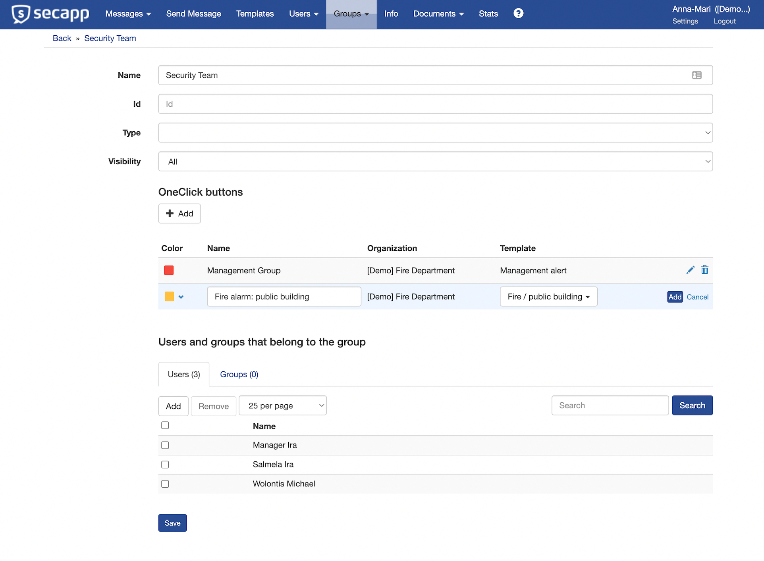Cancel the new OneClick button row
The height and width of the screenshot is (561, 764).
(x=697, y=297)
